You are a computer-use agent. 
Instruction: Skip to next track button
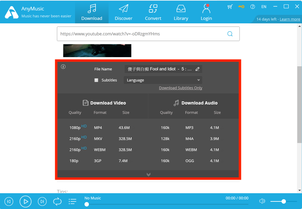[42, 201]
